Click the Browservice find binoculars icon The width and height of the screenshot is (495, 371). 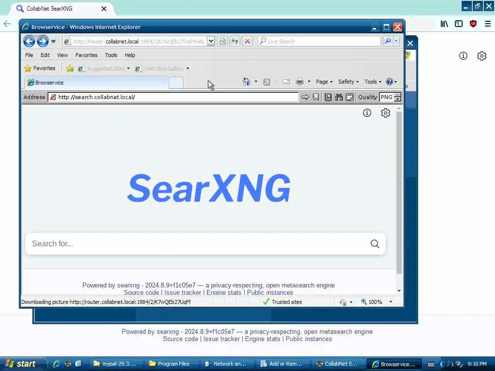pos(339,97)
